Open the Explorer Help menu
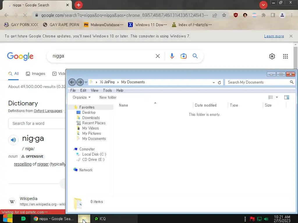 click(120, 91)
